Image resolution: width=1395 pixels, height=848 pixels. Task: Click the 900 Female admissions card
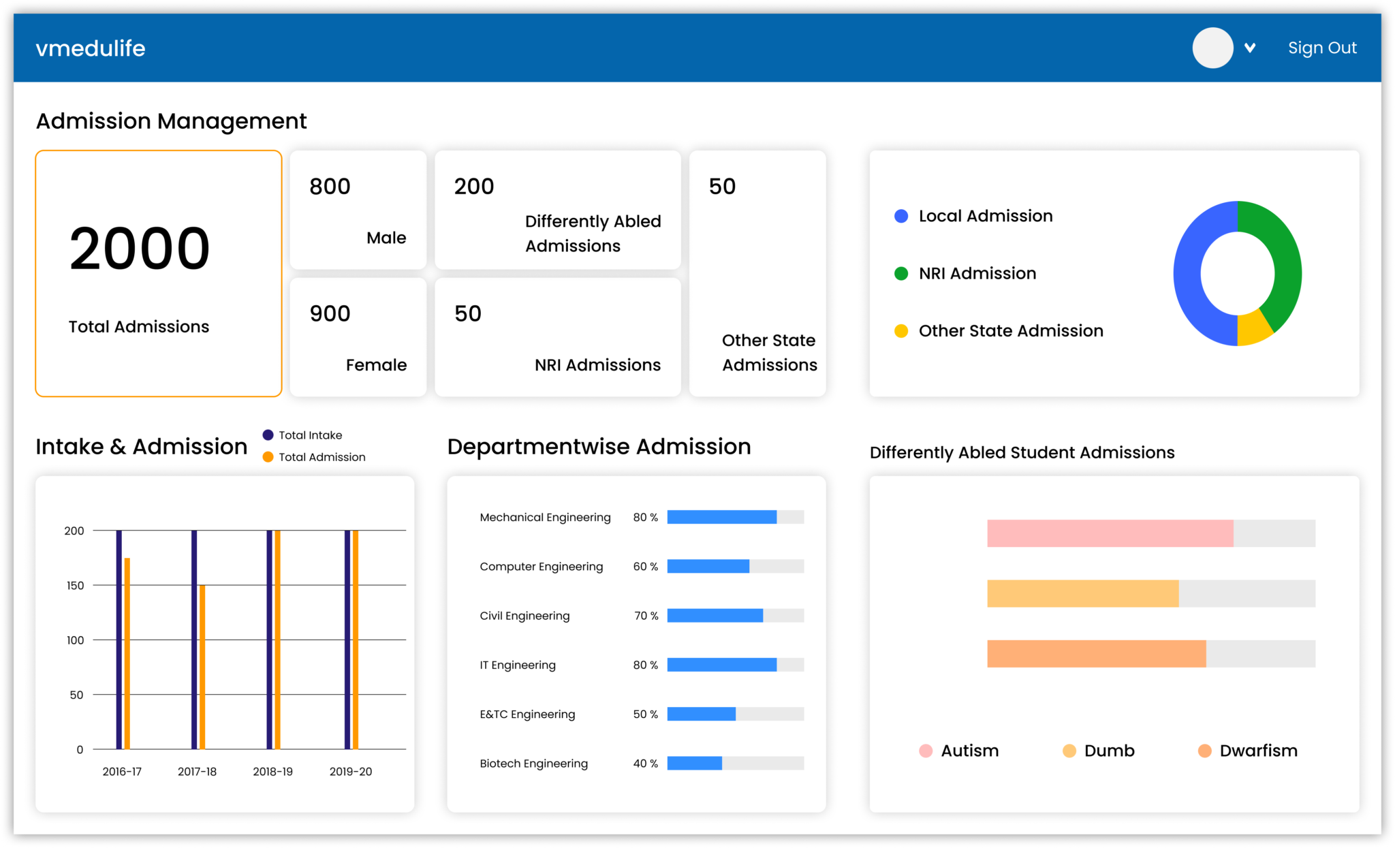pyautogui.click(x=358, y=336)
